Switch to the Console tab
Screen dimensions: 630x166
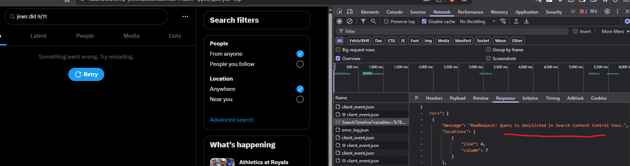tap(394, 12)
